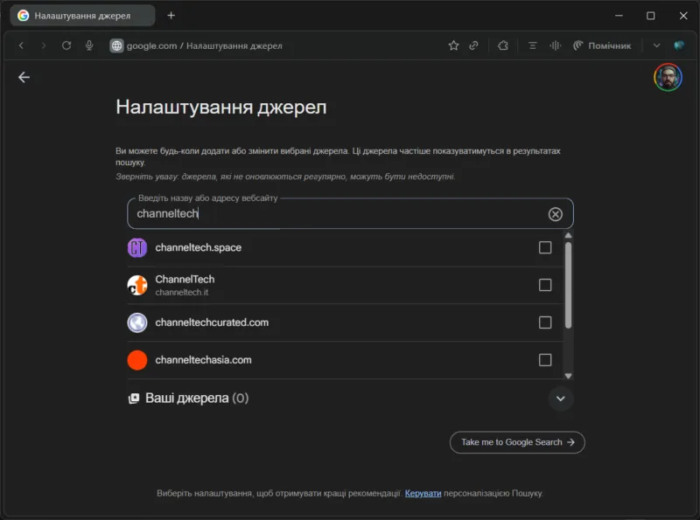Click the browser profile icon in toolbar
Screen dimensions: 700x520
click(679, 45)
